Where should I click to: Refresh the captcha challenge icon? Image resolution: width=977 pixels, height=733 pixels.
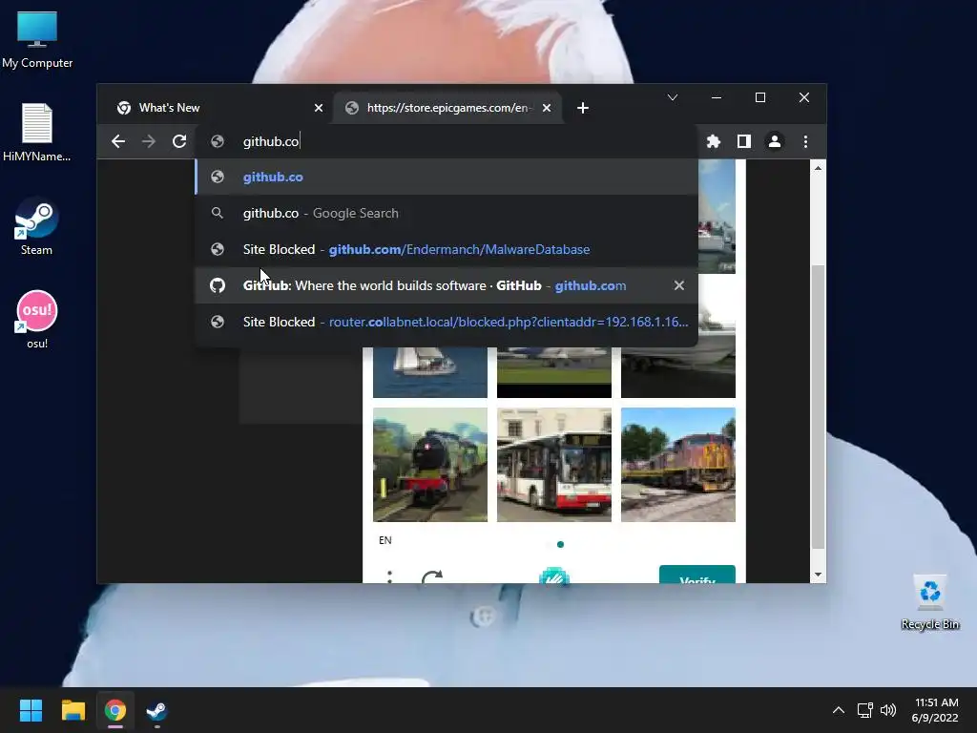coord(432,576)
